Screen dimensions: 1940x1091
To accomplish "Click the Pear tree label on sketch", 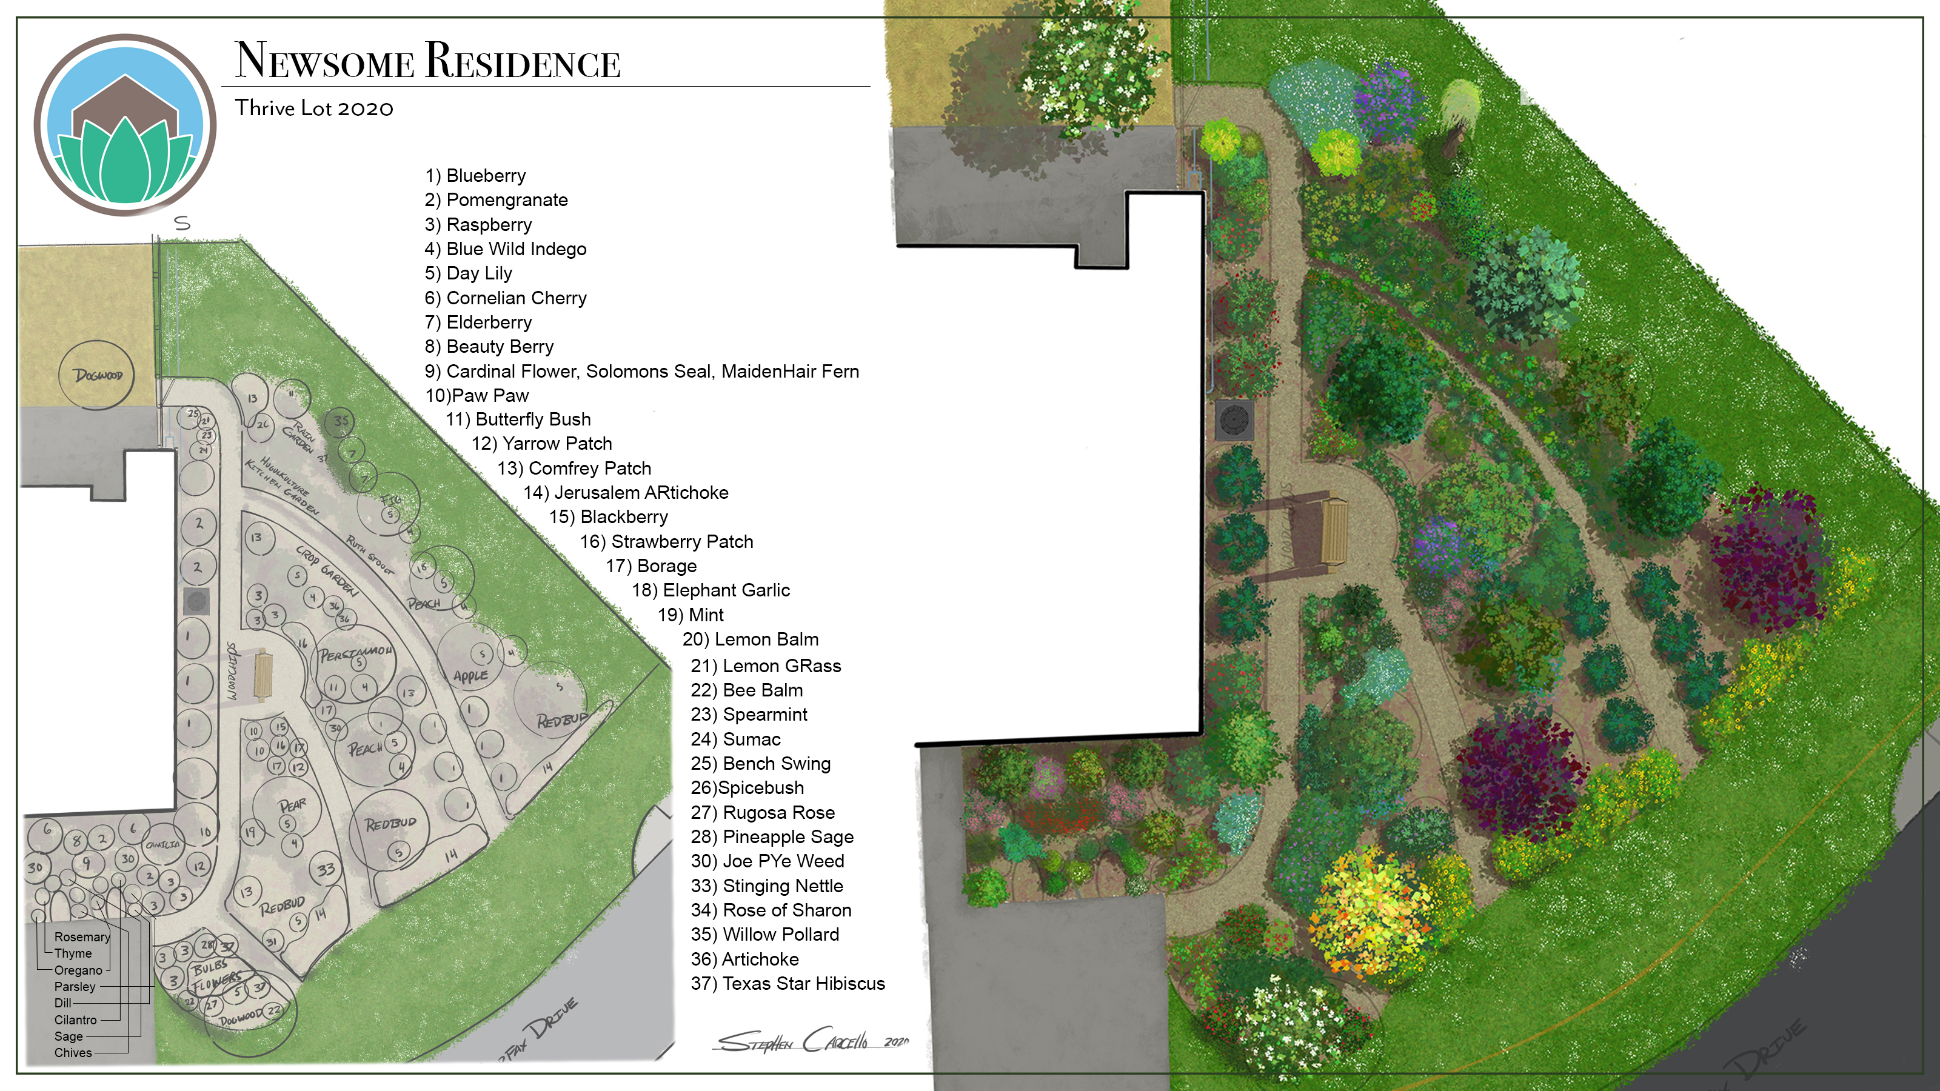I will click(x=292, y=805).
